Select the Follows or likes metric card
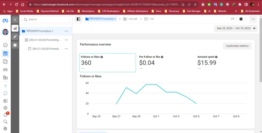Image resolution: width=262 pixels, height=133 pixels. (107, 63)
